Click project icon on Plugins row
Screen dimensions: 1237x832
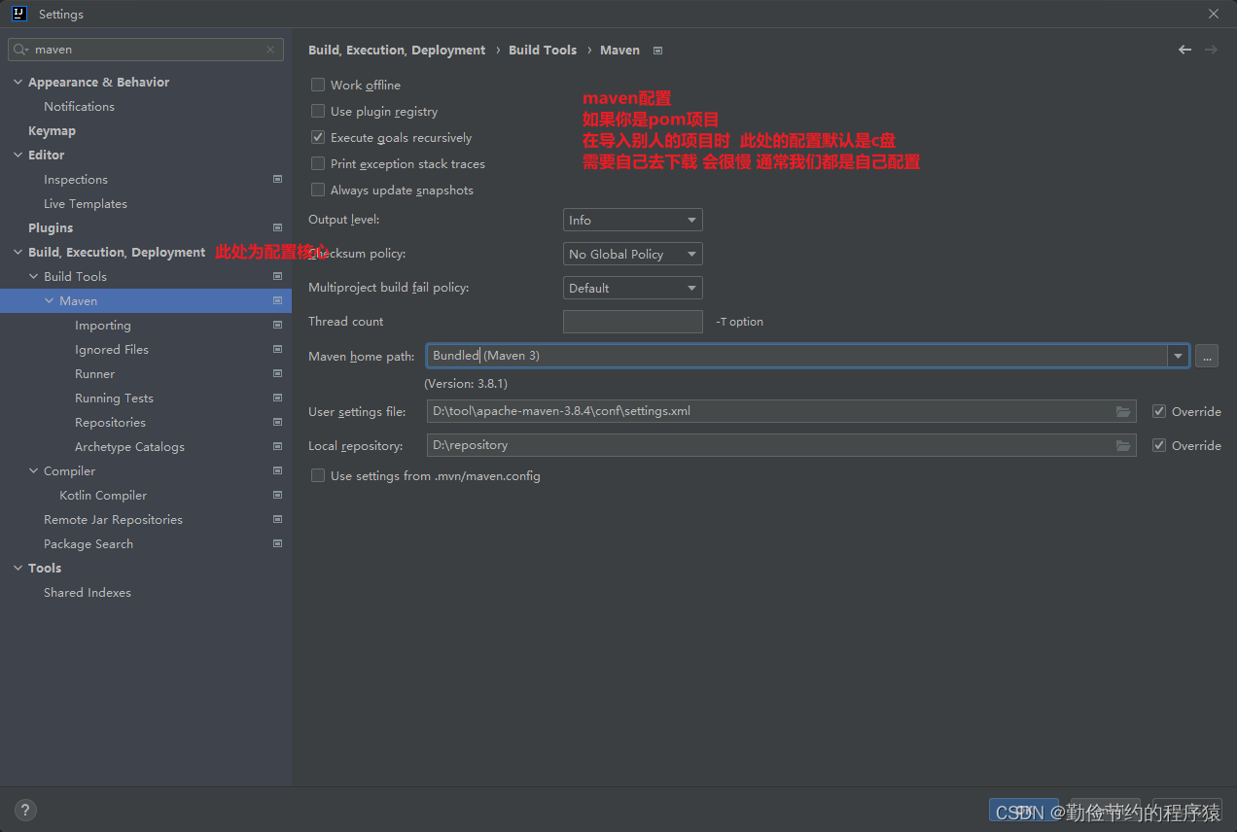277,227
